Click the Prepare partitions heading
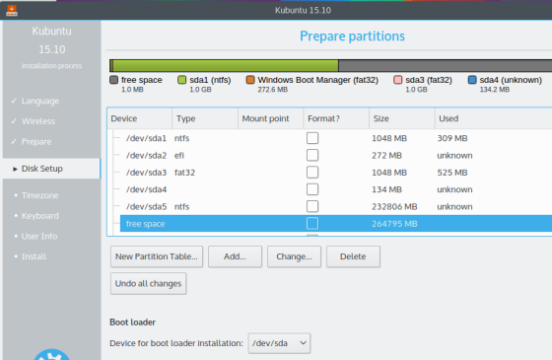This screenshot has width=552, height=360. (352, 36)
